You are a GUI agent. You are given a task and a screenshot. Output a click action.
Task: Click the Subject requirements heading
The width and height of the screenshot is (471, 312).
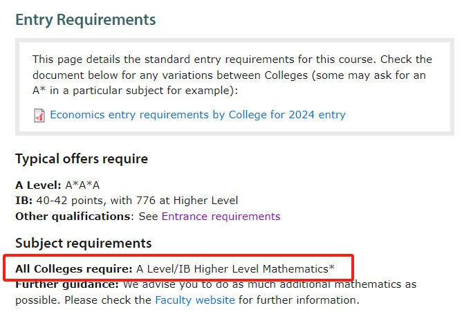pyautogui.click(x=84, y=243)
